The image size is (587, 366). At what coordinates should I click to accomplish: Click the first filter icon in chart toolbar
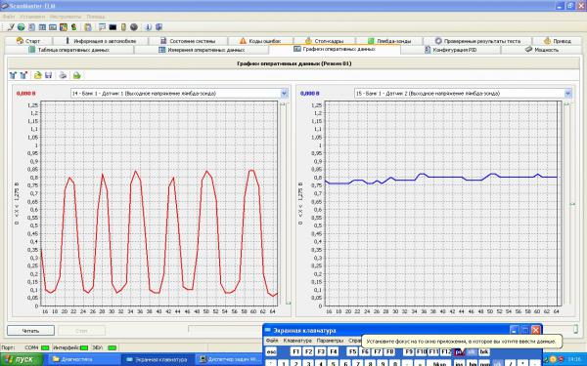(13, 75)
